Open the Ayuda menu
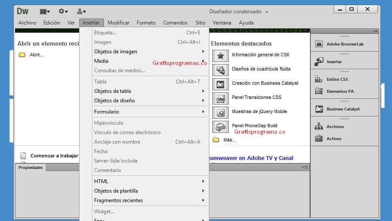The image size is (392, 221). click(246, 23)
